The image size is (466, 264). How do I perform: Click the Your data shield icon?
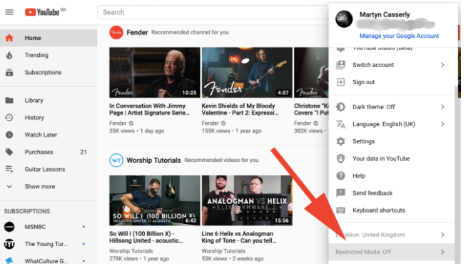click(x=340, y=158)
